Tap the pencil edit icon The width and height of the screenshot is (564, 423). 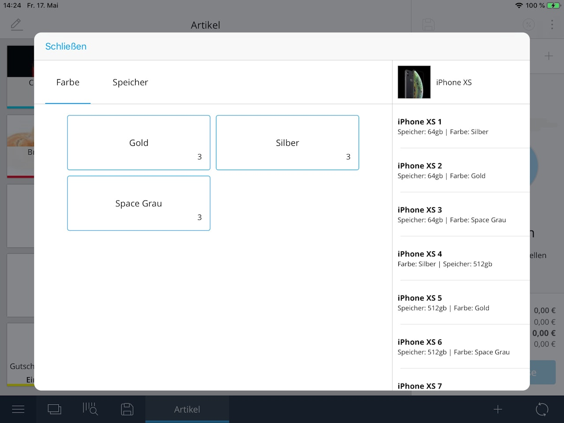click(16, 24)
